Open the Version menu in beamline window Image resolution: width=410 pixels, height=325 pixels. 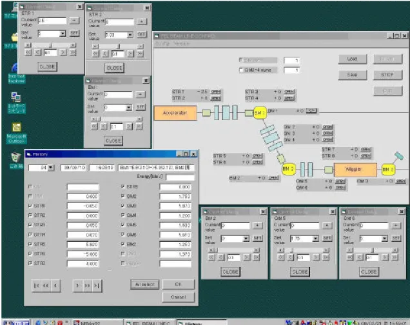181,43
